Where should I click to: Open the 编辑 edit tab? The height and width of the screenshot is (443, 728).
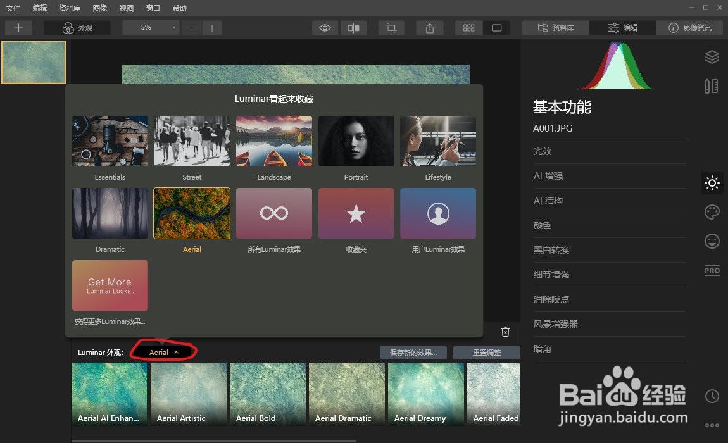[623, 28]
